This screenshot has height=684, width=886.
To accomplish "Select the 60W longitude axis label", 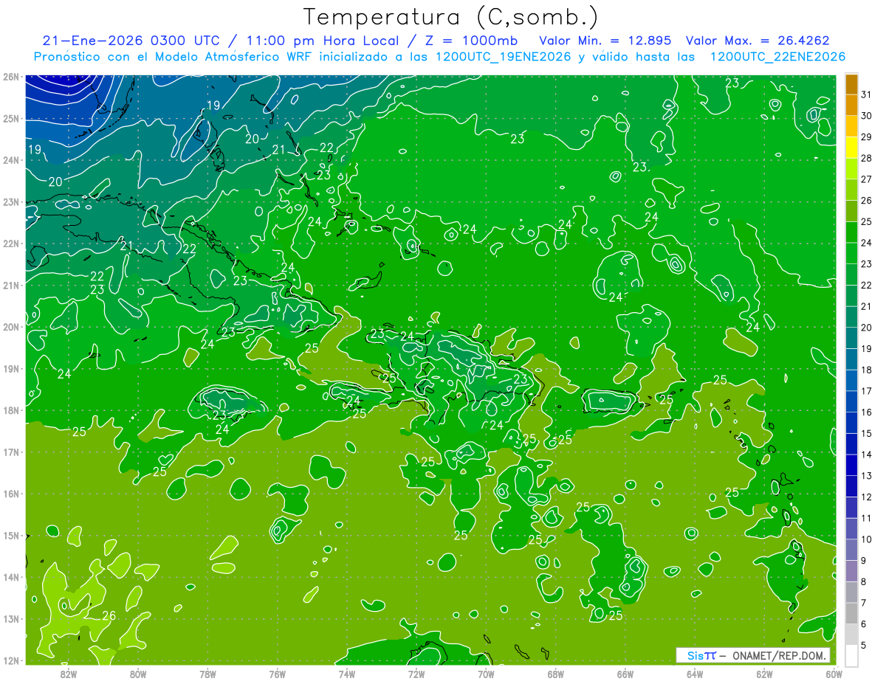I will tap(834, 673).
